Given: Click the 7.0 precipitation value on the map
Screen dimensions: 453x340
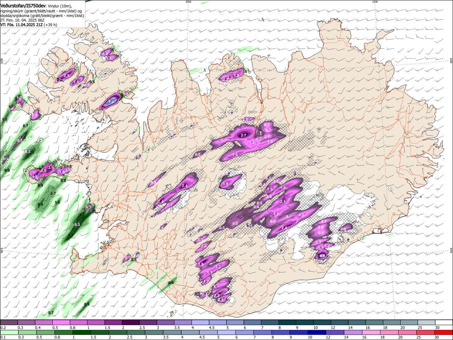Looking at the screenshot, I should tap(111, 101).
